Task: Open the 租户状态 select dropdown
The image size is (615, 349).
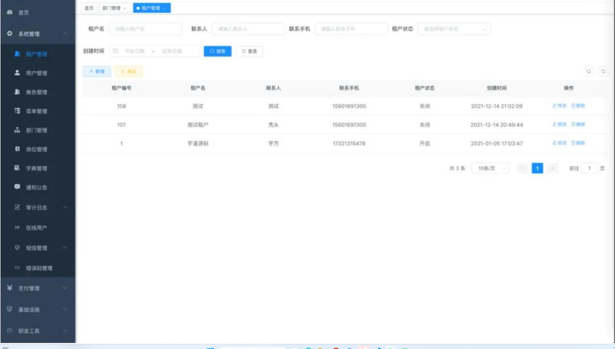Action: pyautogui.click(x=454, y=29)
